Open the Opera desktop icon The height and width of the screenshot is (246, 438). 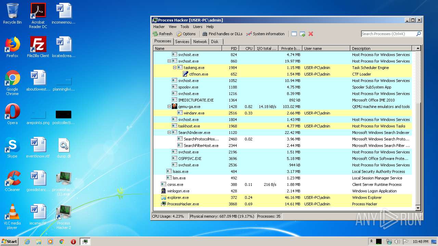click(x=12, y=114)
